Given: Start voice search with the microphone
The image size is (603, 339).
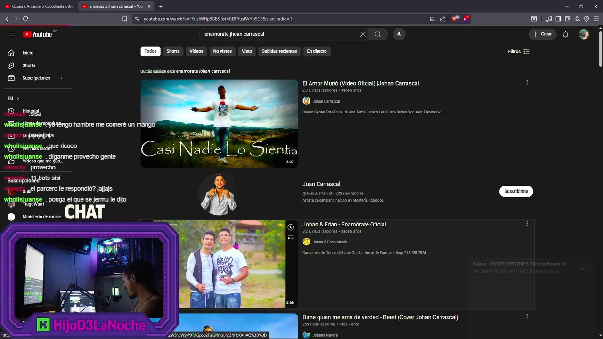Looking at the screenshot, I should pyautogui.click(x=399, y=34).
